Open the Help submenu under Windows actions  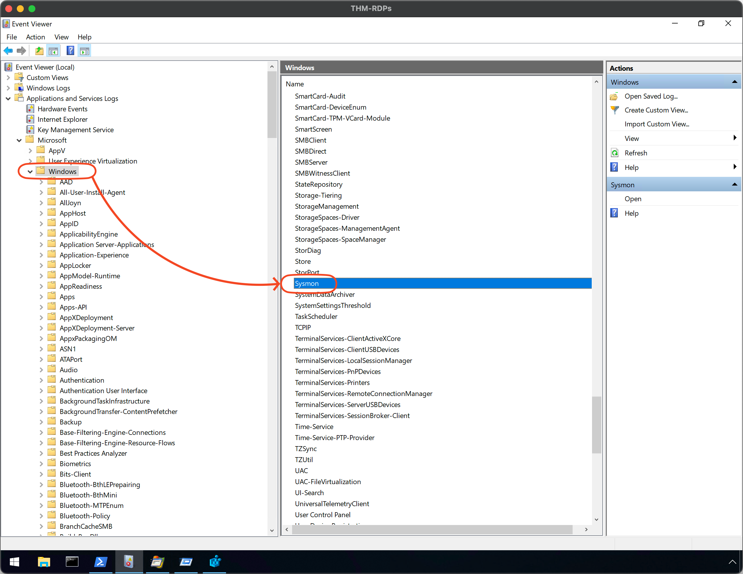click(x=674, y=167)
